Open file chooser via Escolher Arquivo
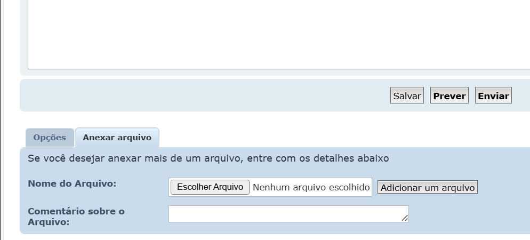530x240 pixels. (x=210, y=187)
